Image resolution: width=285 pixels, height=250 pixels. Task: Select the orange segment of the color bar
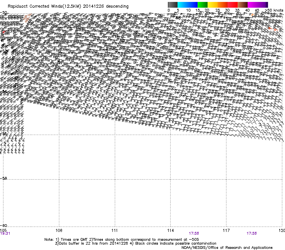tap(223, 5)
